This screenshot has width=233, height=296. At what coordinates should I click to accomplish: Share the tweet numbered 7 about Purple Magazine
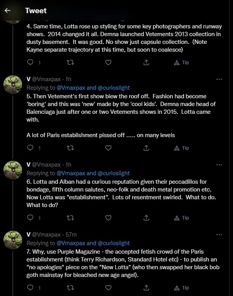[x=147, y=288]
